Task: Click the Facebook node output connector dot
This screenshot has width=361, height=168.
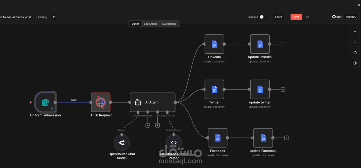Action: click(x=227, y=138)
